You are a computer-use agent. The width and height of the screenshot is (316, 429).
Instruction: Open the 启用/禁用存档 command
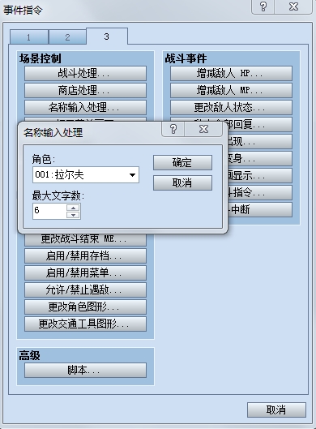pyautogui.click(x=85, y=255)
